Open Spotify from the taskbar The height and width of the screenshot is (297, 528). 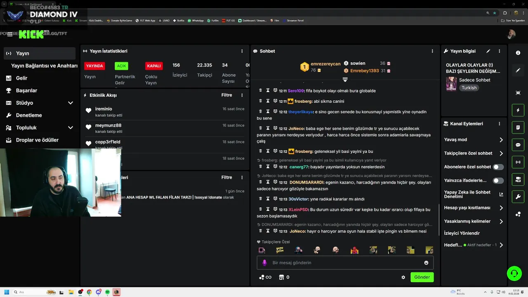click(107, 292)
